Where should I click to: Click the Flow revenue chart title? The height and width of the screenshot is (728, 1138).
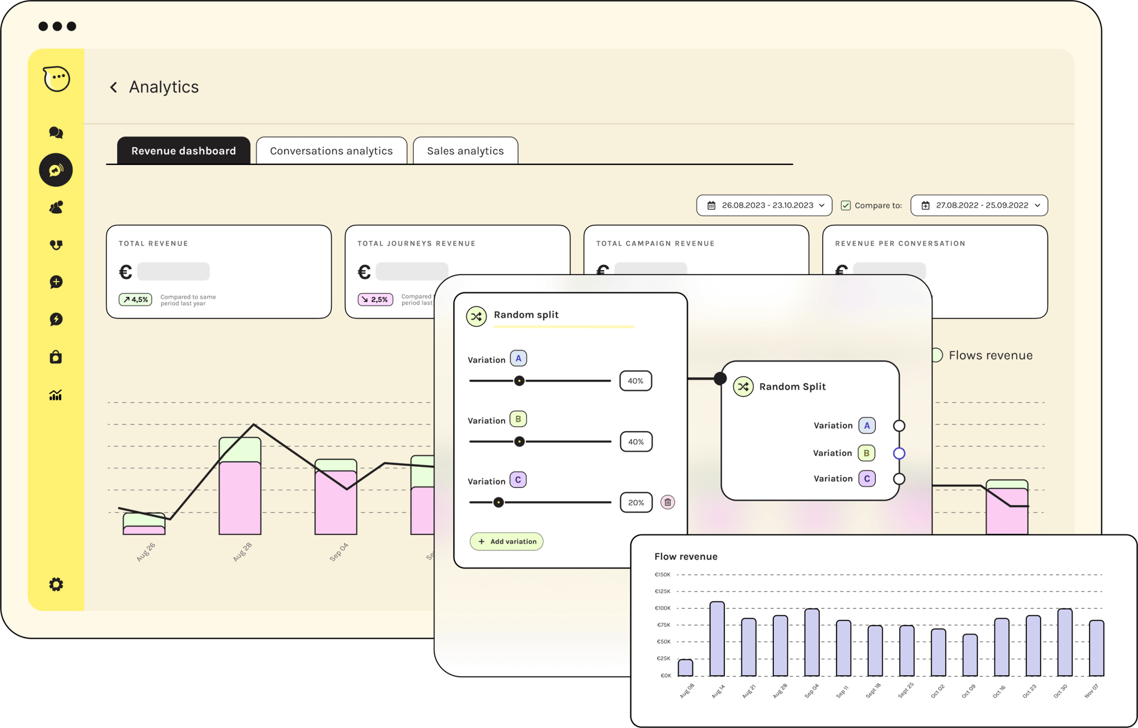click(x=686, y=557)
